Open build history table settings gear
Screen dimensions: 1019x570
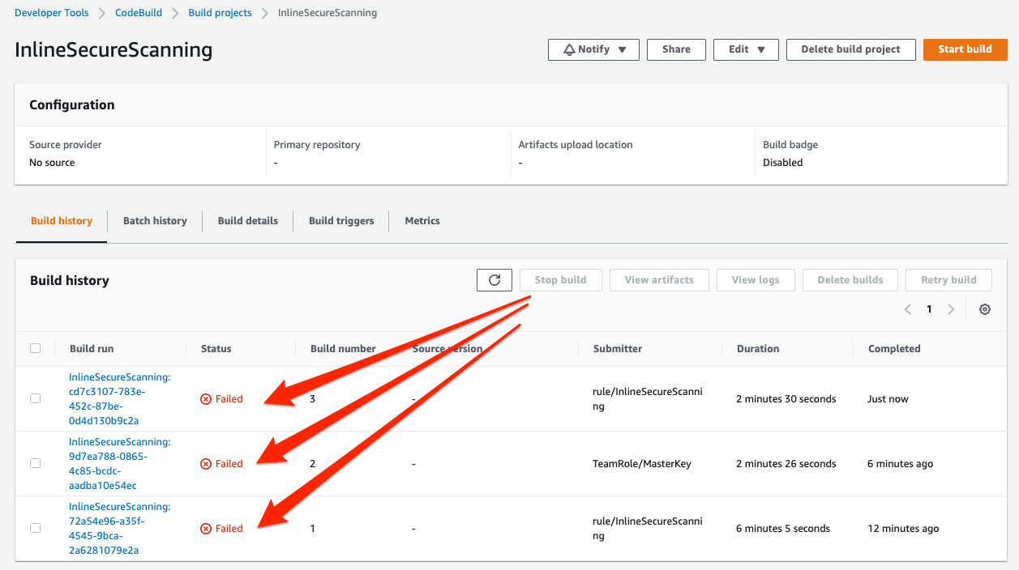tap(985, 309)
